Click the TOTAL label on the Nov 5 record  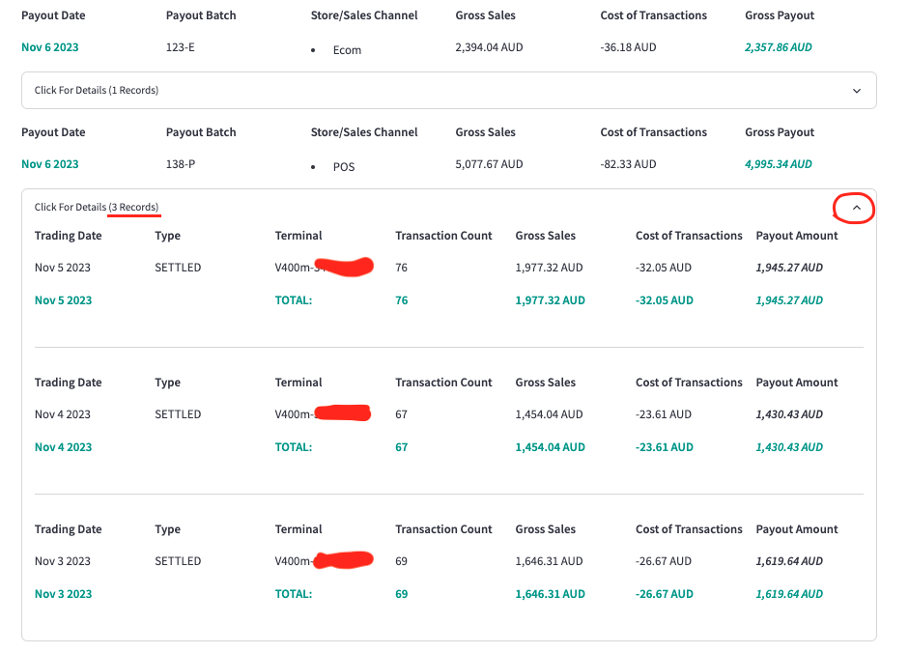coord(292,299)
